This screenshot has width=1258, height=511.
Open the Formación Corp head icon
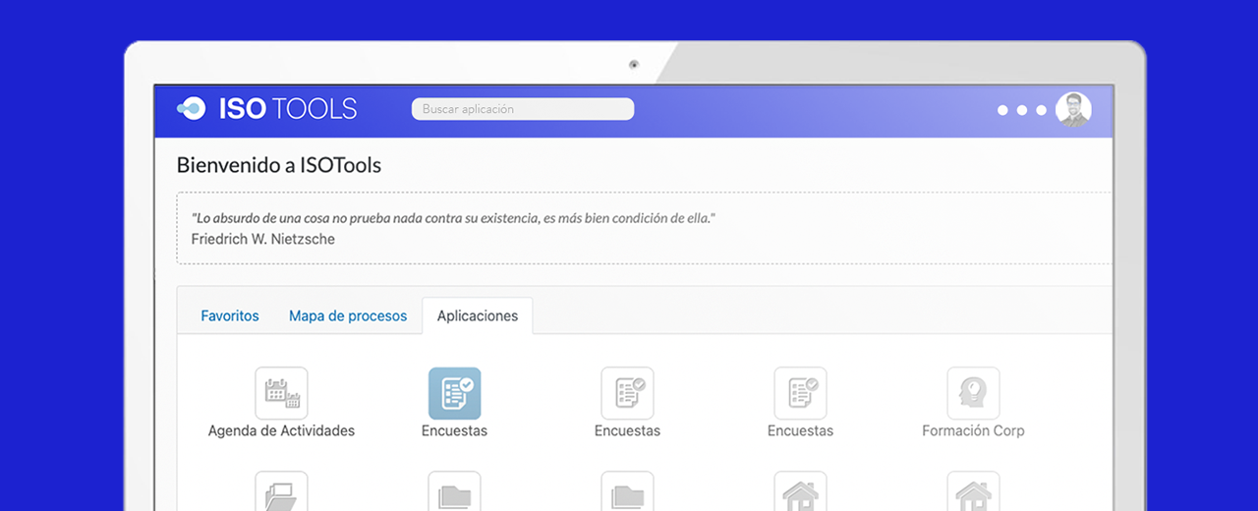(x=973, y=393)
